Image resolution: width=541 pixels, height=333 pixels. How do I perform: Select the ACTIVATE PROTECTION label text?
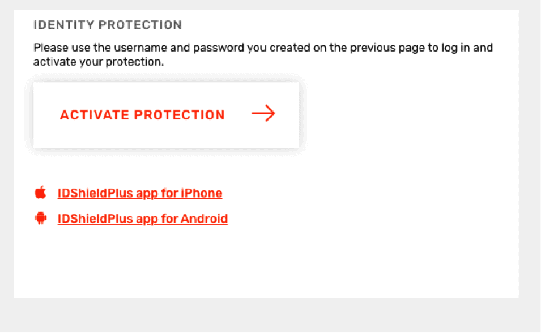[x=142, y=114]
